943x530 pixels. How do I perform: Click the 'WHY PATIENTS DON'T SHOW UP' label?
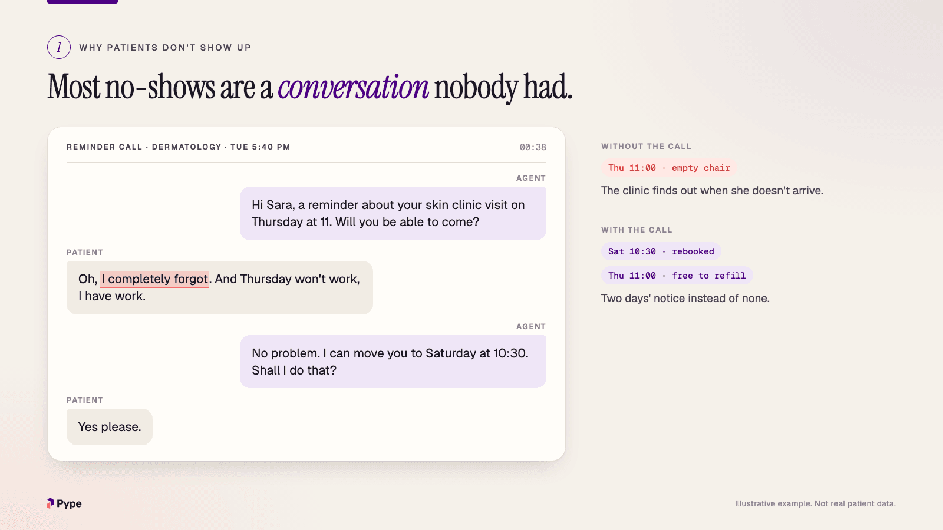click(x=165, y=48)
